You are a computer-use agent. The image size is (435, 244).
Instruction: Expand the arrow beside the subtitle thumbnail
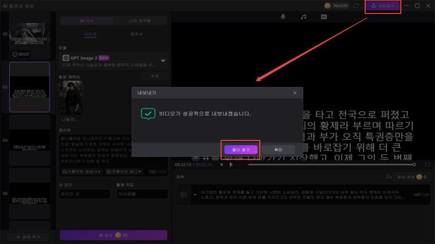[195, 195]
